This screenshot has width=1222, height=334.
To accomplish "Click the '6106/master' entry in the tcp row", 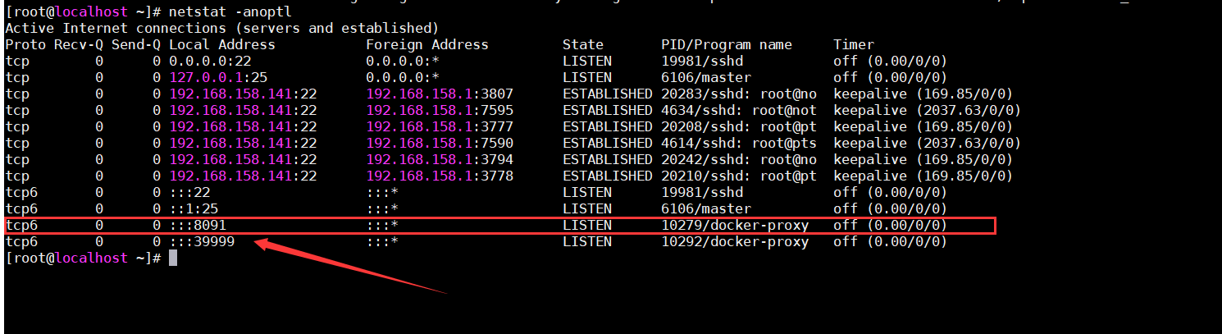I will pos(706,78).
